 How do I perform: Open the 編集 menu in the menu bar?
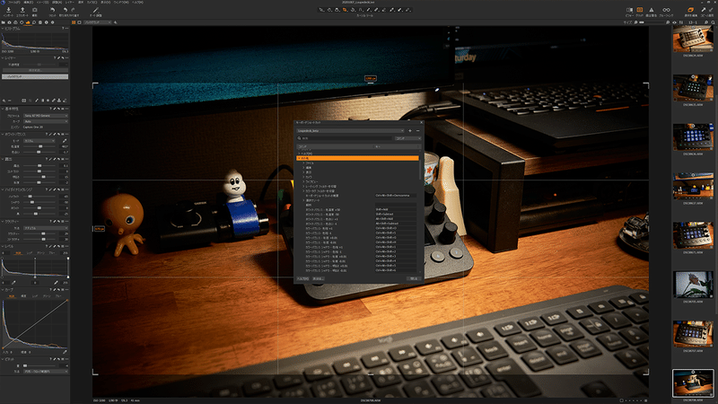point(28,3)
